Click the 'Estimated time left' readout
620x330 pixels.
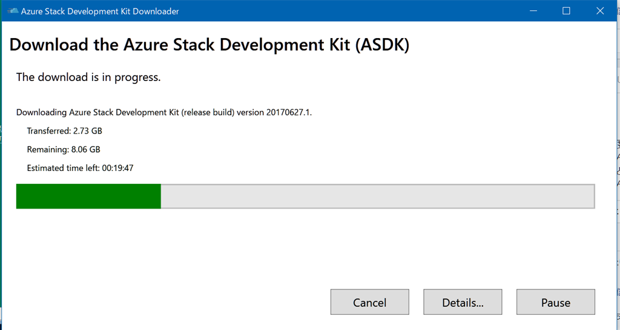(x=80, y=168)
